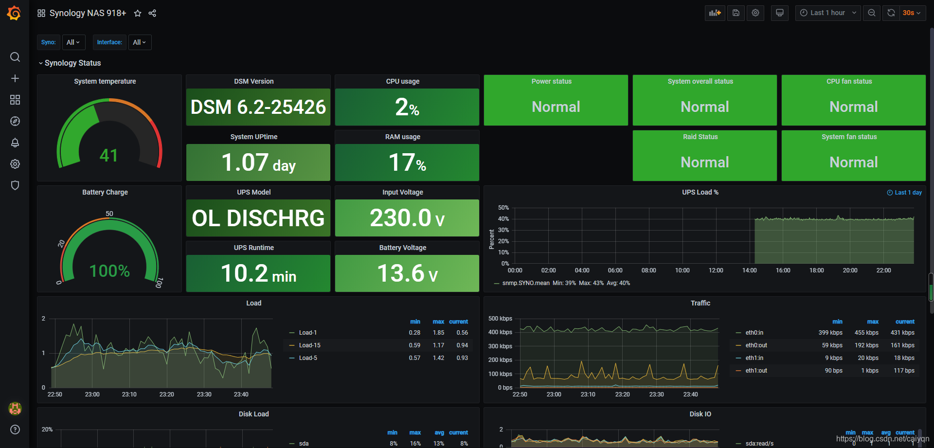Open the RAM usage panel title menu

(403, 137)
